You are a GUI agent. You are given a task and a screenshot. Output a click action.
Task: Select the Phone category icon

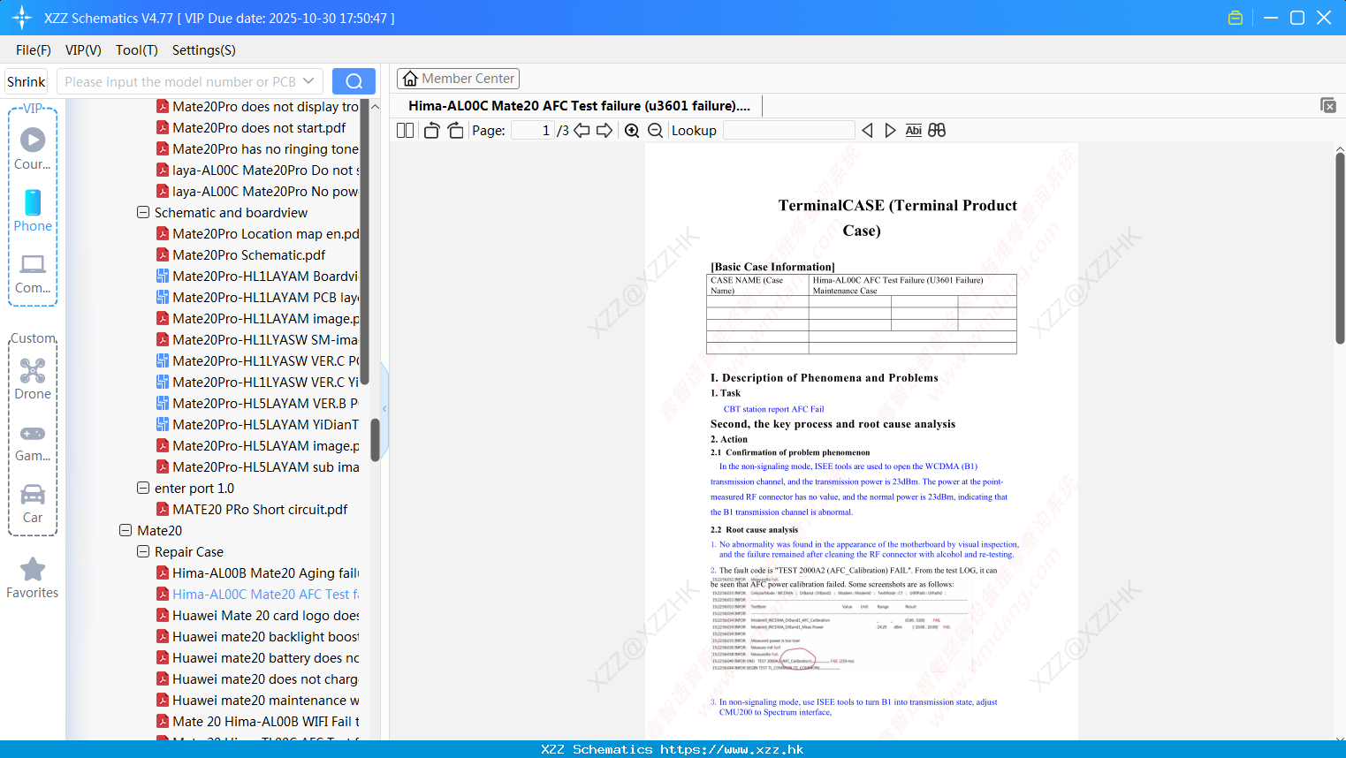click(x=33, y=211)
